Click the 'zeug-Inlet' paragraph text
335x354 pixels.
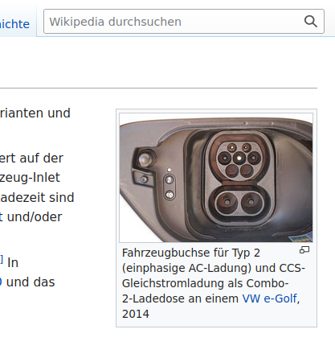[30, 178]
